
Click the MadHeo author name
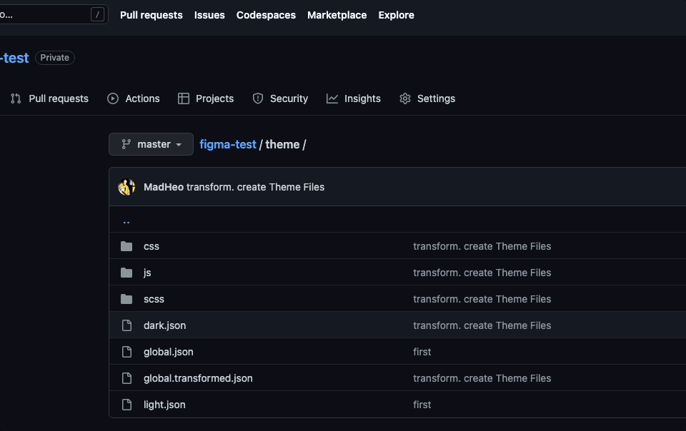point(164,187)
